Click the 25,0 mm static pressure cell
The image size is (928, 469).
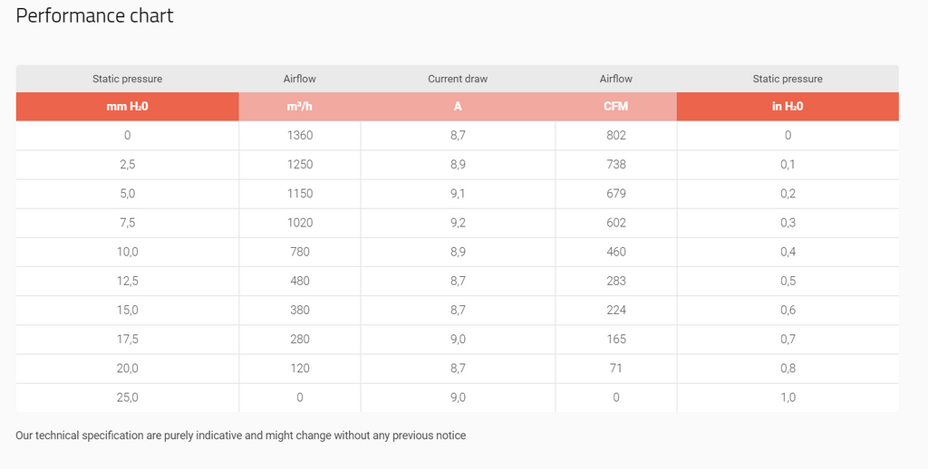127,397
